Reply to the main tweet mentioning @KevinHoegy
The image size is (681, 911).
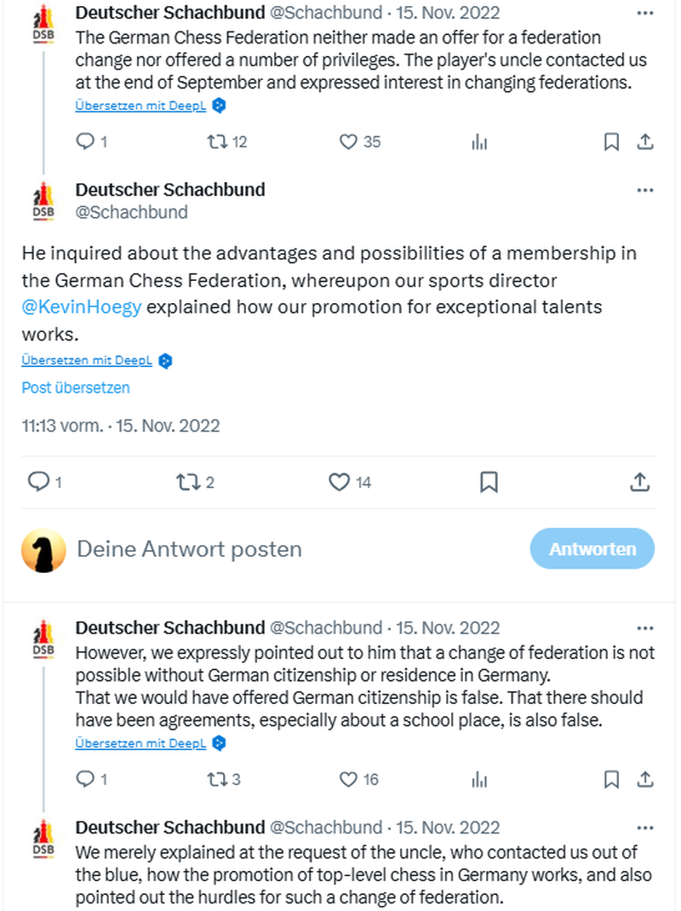(38, 483)
